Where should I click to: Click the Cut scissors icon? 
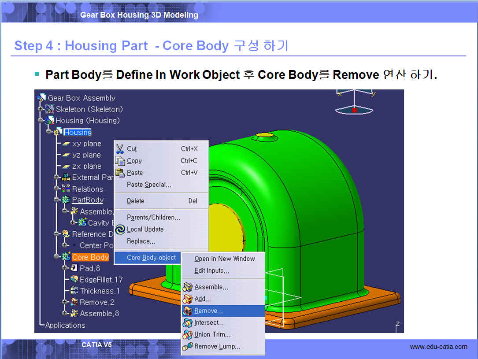pos(120,149)
